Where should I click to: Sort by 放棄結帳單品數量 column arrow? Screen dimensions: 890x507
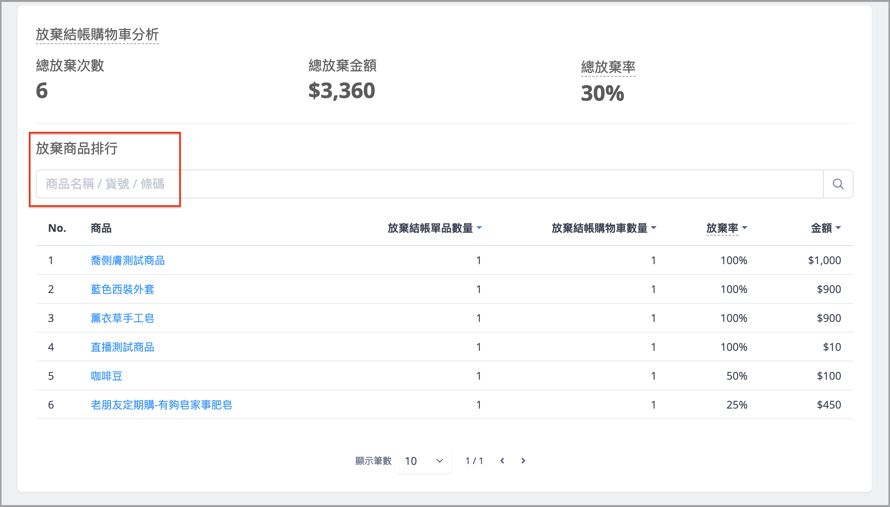click(x=479, y=228)
